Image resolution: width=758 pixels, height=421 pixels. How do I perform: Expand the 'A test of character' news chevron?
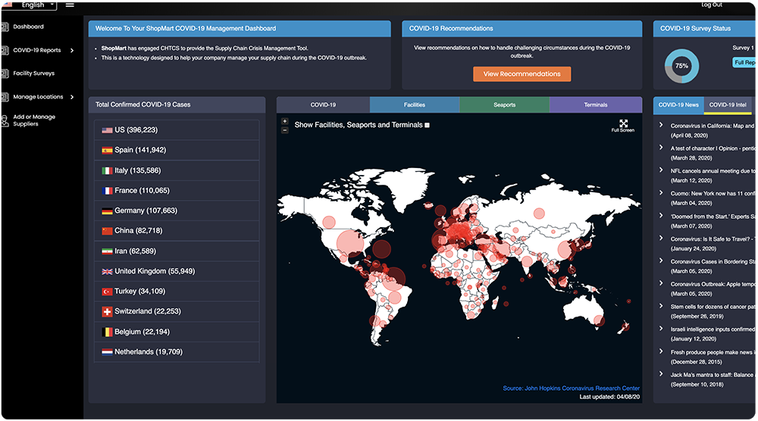(661, 147)
